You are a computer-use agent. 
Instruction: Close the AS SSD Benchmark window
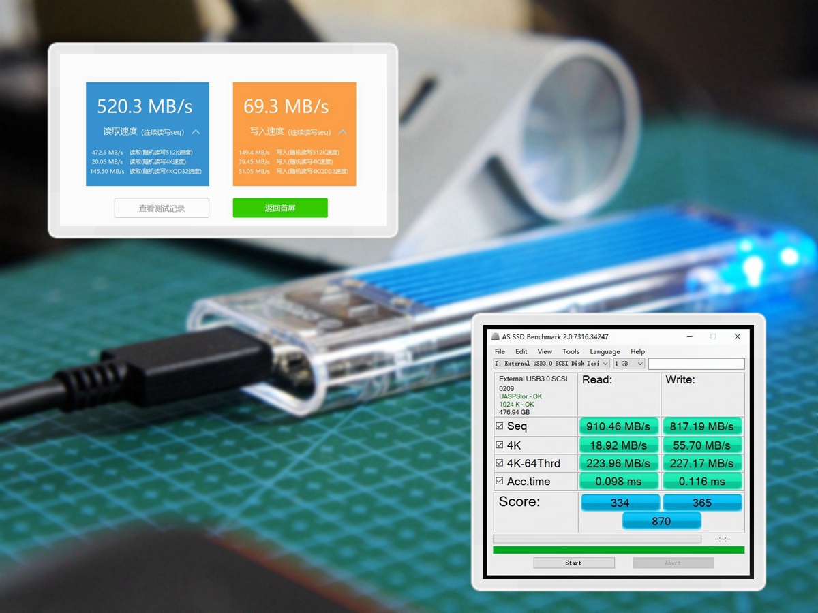[x=737, y=336]
